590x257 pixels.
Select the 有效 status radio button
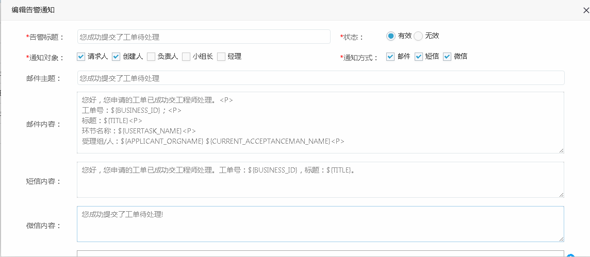[x=391, y=36]
